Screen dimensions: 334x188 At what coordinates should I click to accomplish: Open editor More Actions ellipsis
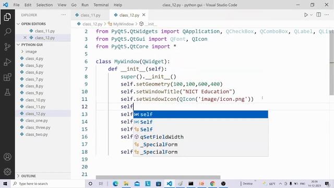pos(327,15)
